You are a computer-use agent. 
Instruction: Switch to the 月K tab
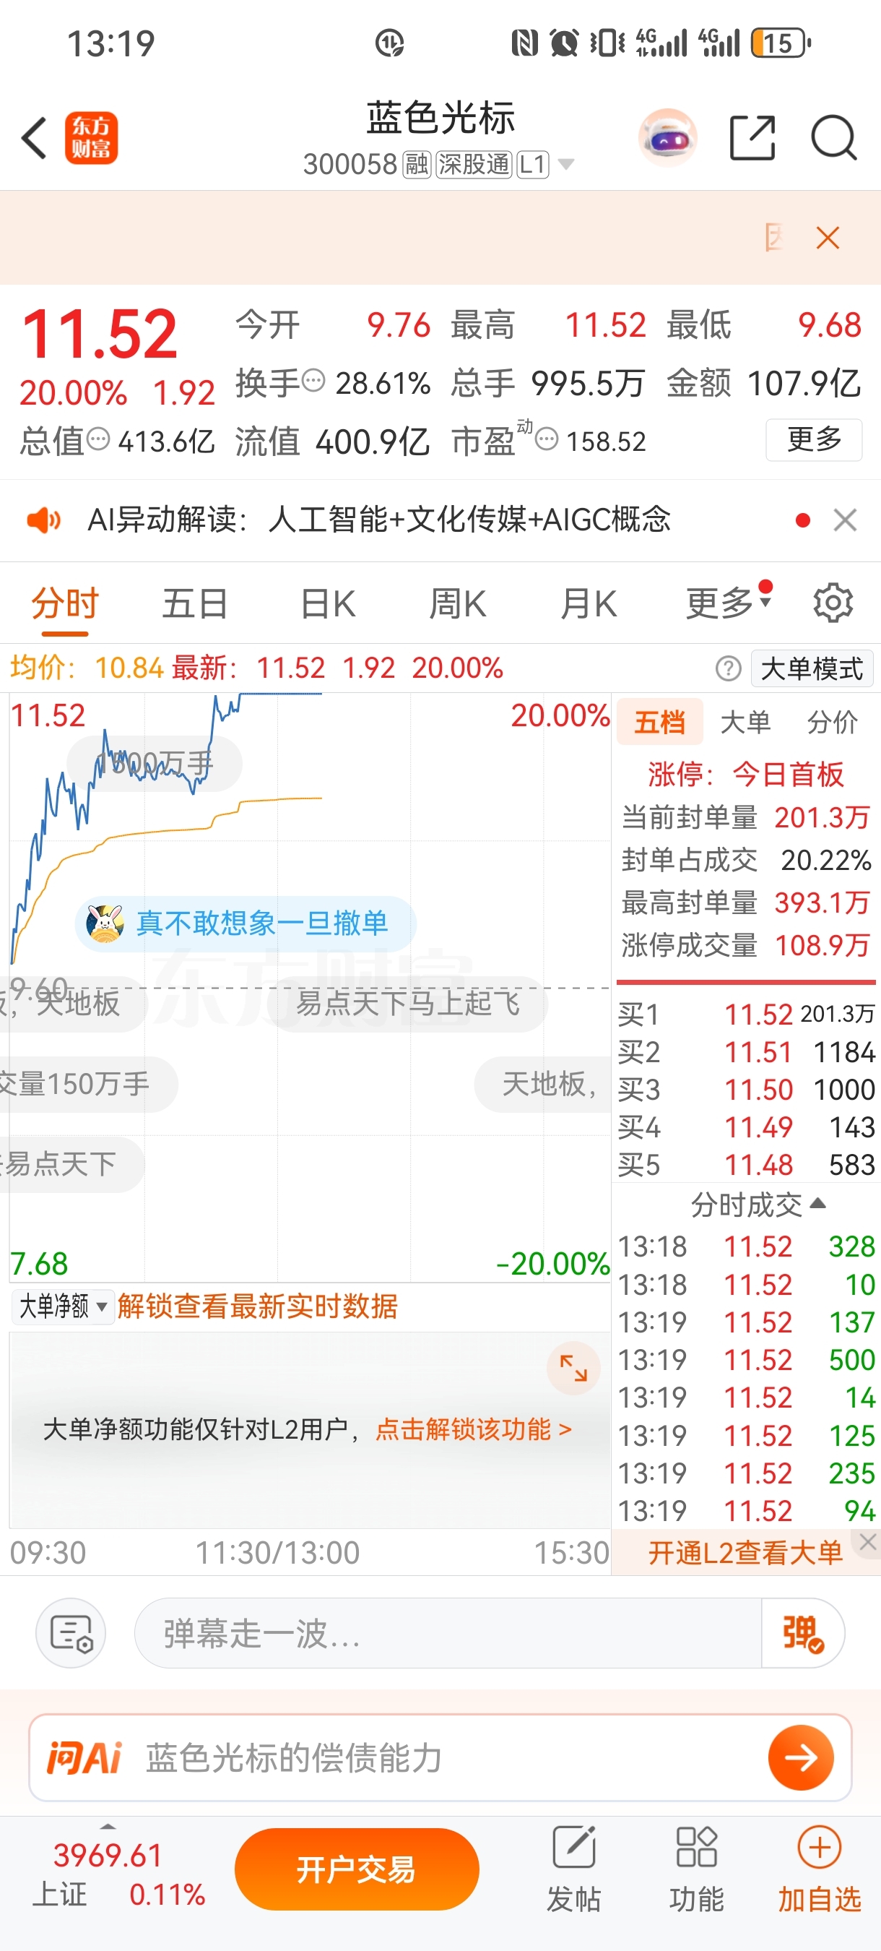click(x=589, y=603)
